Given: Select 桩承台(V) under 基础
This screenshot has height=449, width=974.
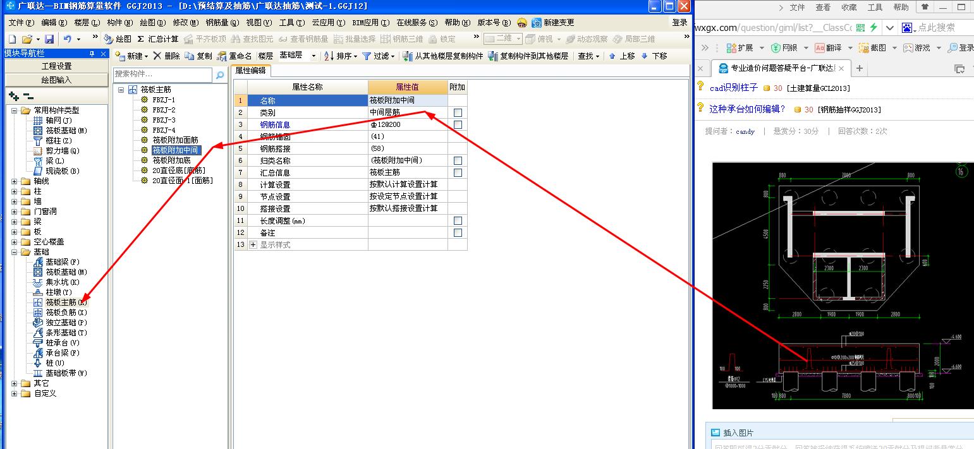Looking at the screenshot, I should coord(56,342).
